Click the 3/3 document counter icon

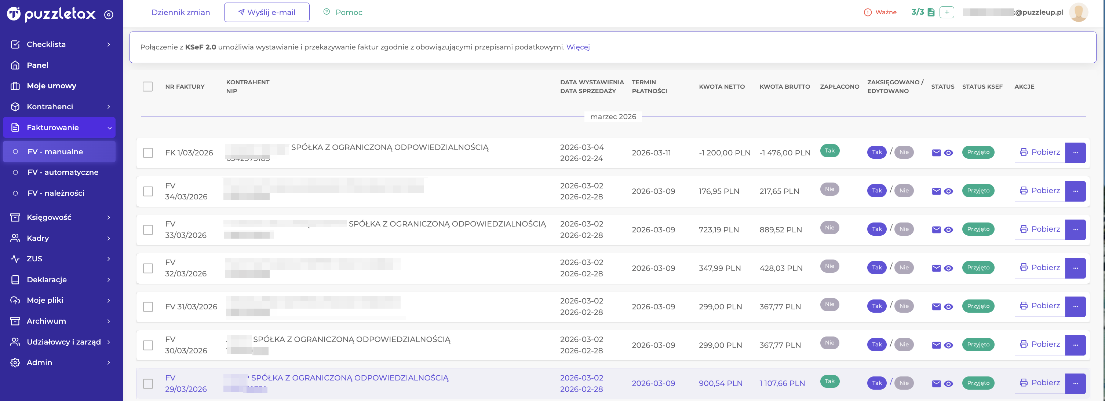pos(931,12)
